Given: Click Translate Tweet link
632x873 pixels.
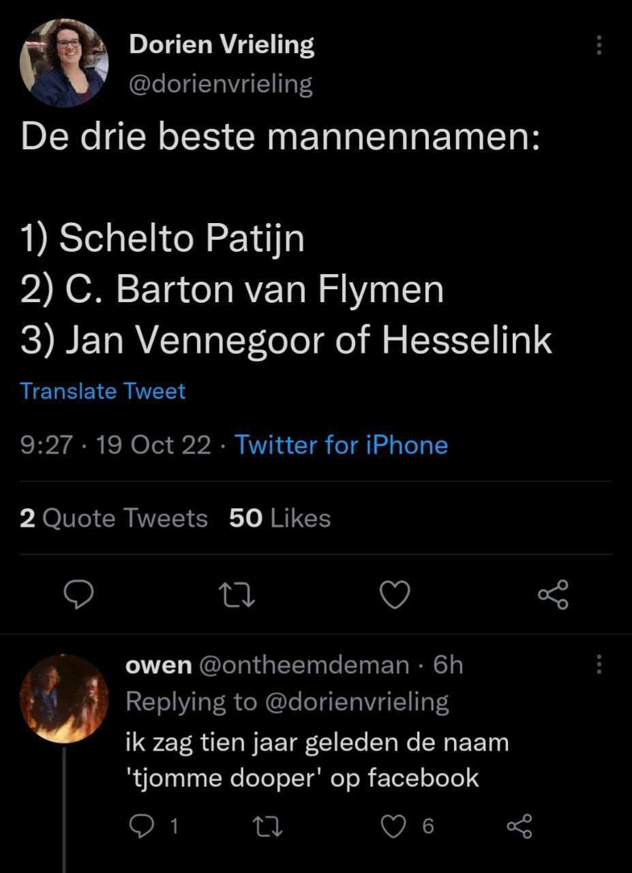Looking at the screenshot, I should pyautogui.click(x=102, y=391).
